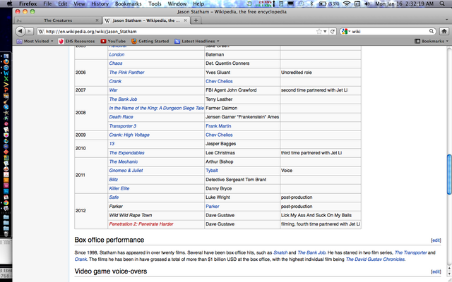Select the "Uncredited role" note cell

(320, 73)
